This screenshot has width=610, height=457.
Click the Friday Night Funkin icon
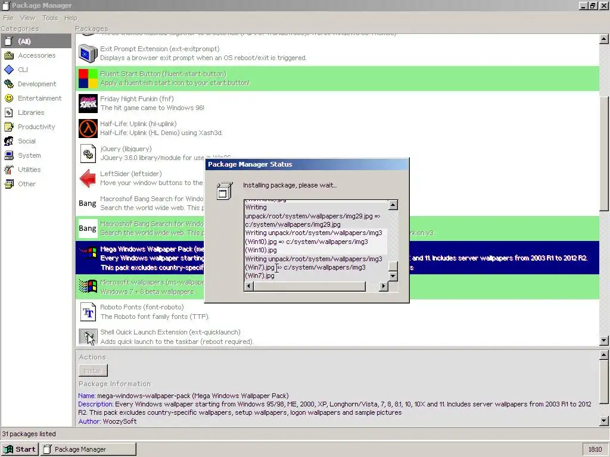pos(88,104)
